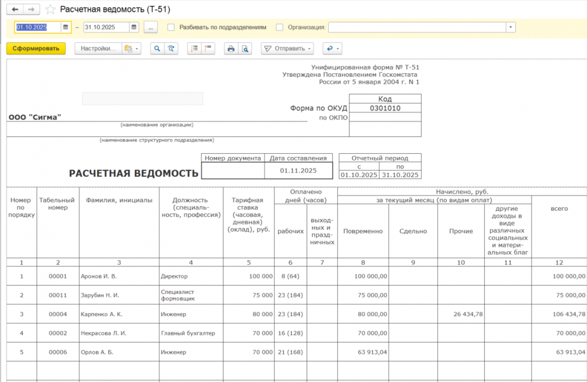587x382 pixels.
Task: Print the report with printer icon
Action: click(231, 49)
